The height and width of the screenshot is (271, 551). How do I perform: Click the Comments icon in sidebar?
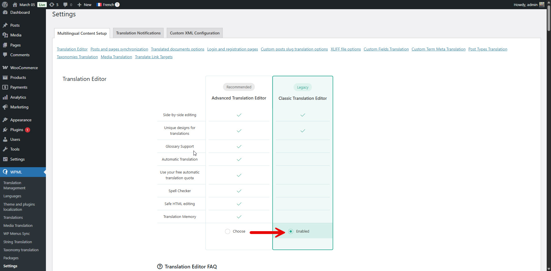[x=5, y=55]
